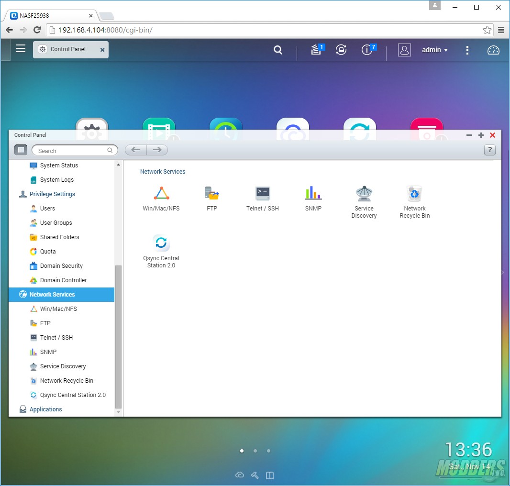Open the Telnet / SSH icon in main pane

[263, 194]
